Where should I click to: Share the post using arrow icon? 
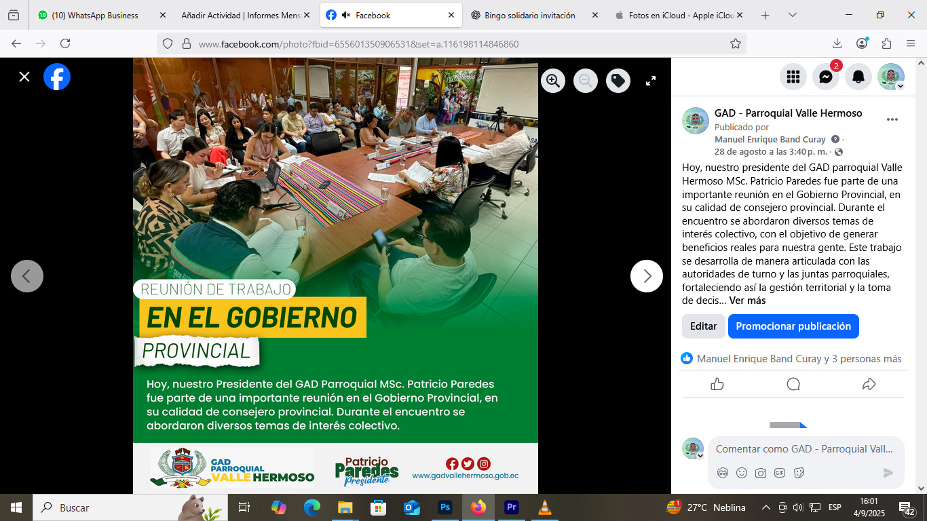tap(869, 385)
